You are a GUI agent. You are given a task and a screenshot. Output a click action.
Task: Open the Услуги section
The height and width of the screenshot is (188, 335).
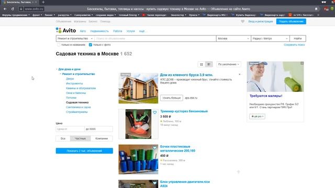coord(130,31)
